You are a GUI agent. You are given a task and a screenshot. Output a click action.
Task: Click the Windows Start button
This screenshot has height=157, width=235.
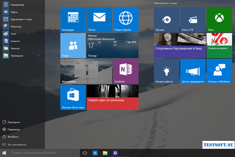pos(4,153)
